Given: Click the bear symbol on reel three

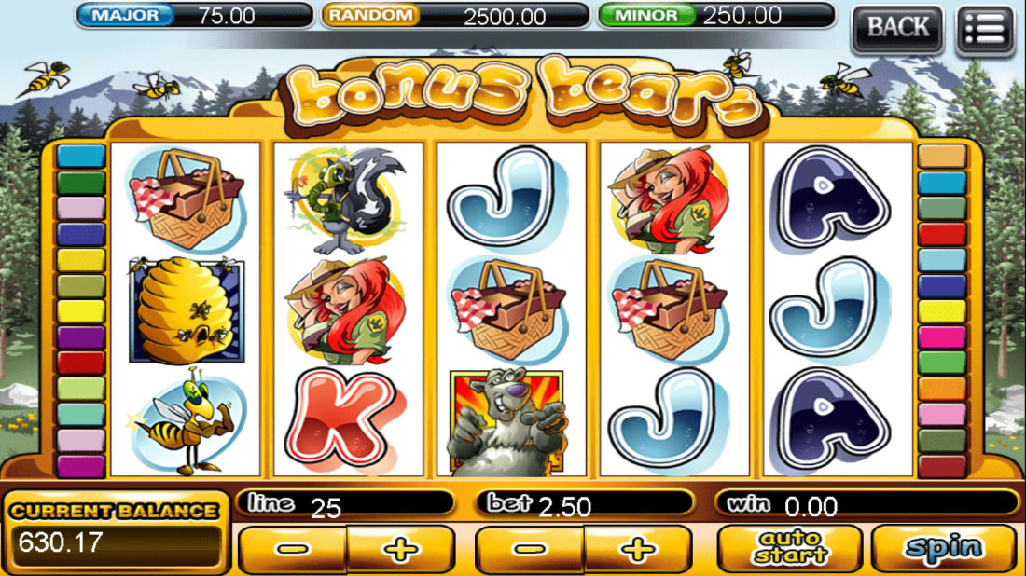Looking at the screenshot, I should point(506,421).
